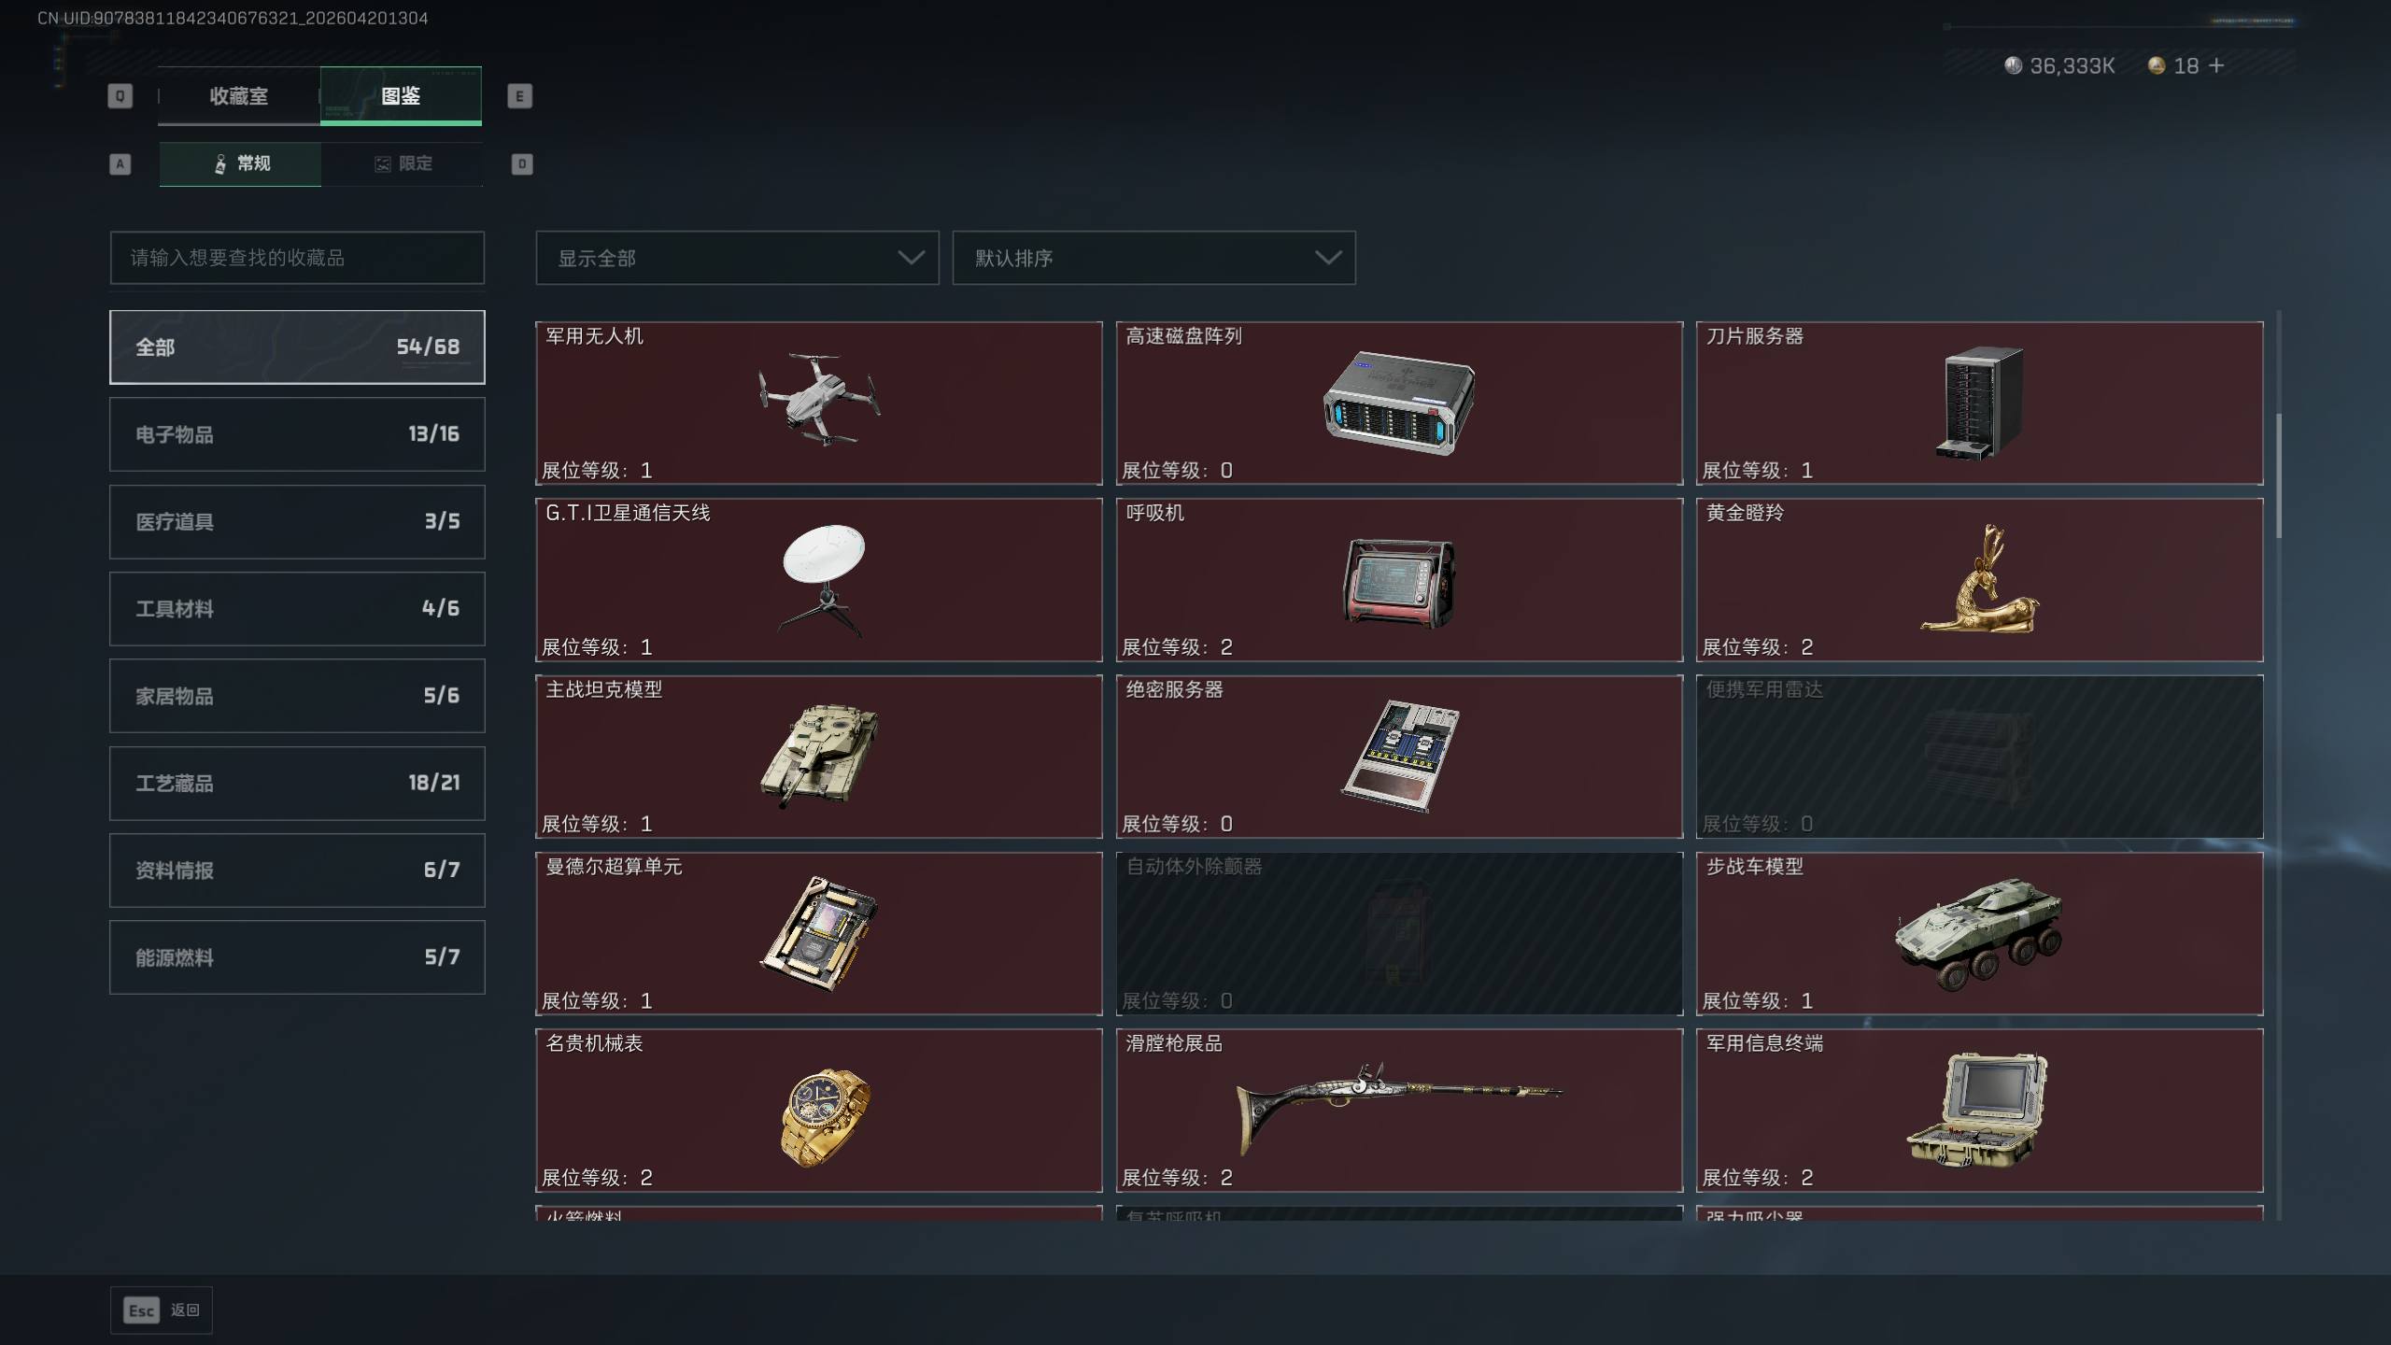Viewport: 2391px width, 1345px height.
Task: Expand the 默认排序 sort dropdown
Action: (1153, 258)
